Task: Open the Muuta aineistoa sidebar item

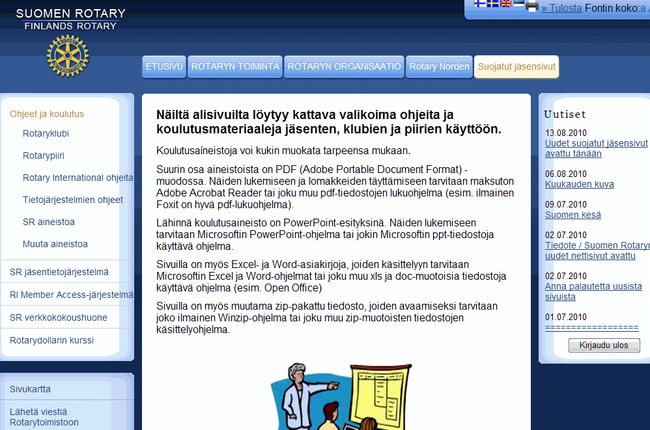Action: [55, 244]
